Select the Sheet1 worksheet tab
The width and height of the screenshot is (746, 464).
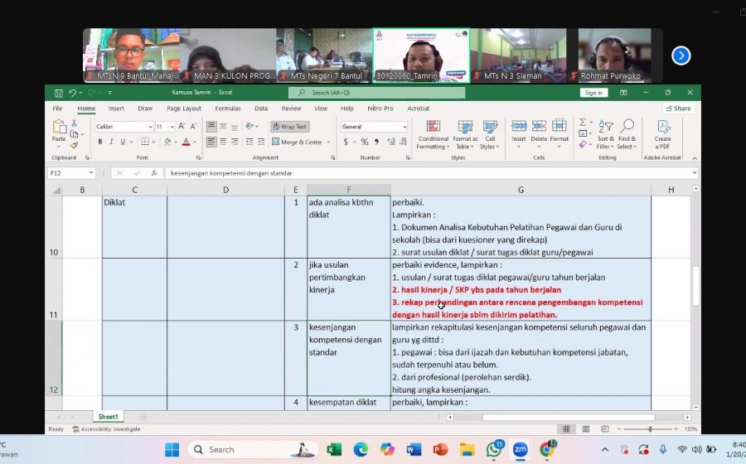point(108,417)
